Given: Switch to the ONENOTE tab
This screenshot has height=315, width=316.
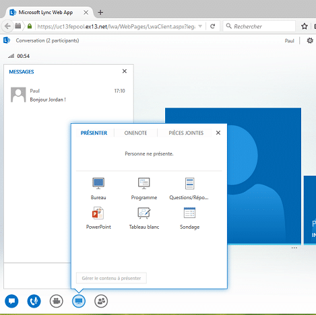Looking at the screenshot, I should (135, 133).
